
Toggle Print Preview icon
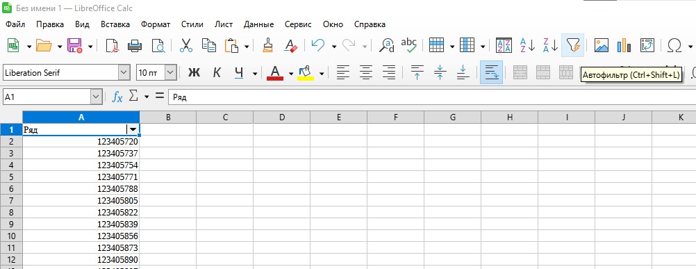[x=158, y=45]
